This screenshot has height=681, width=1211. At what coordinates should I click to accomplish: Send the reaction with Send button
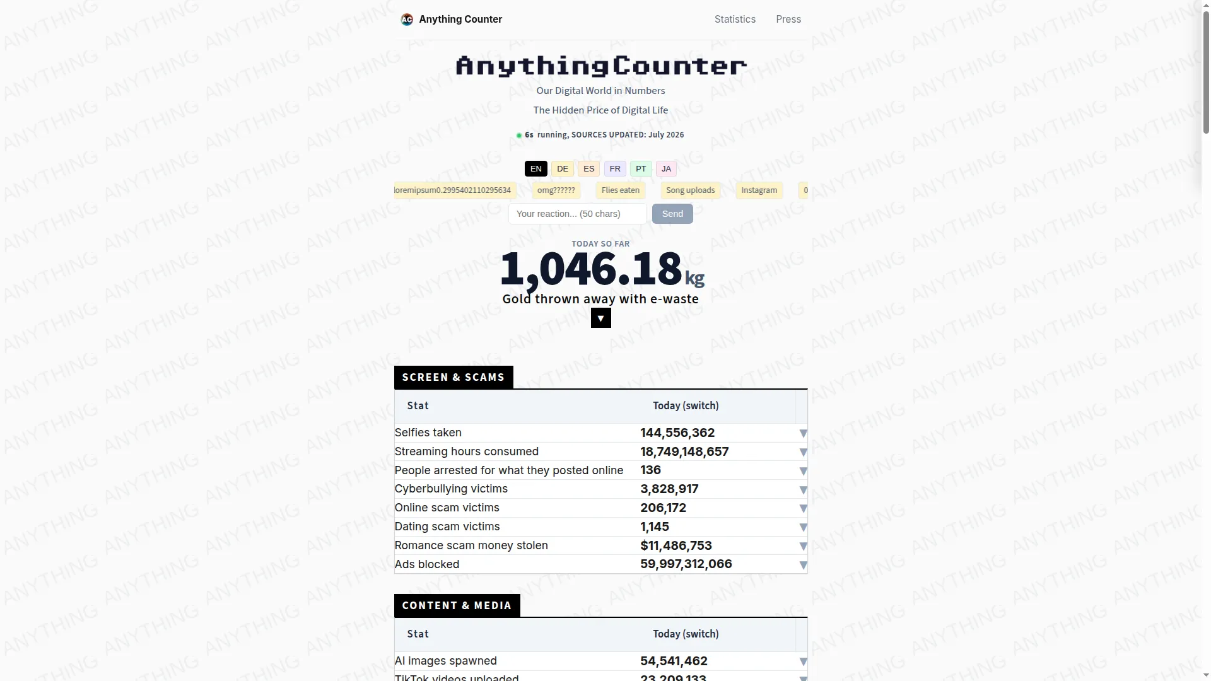672,214
